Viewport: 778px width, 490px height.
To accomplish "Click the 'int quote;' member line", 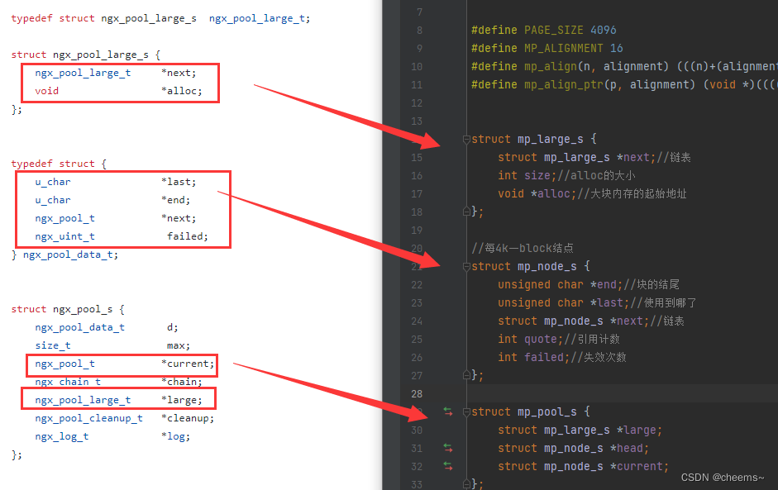I will point(559,340).
